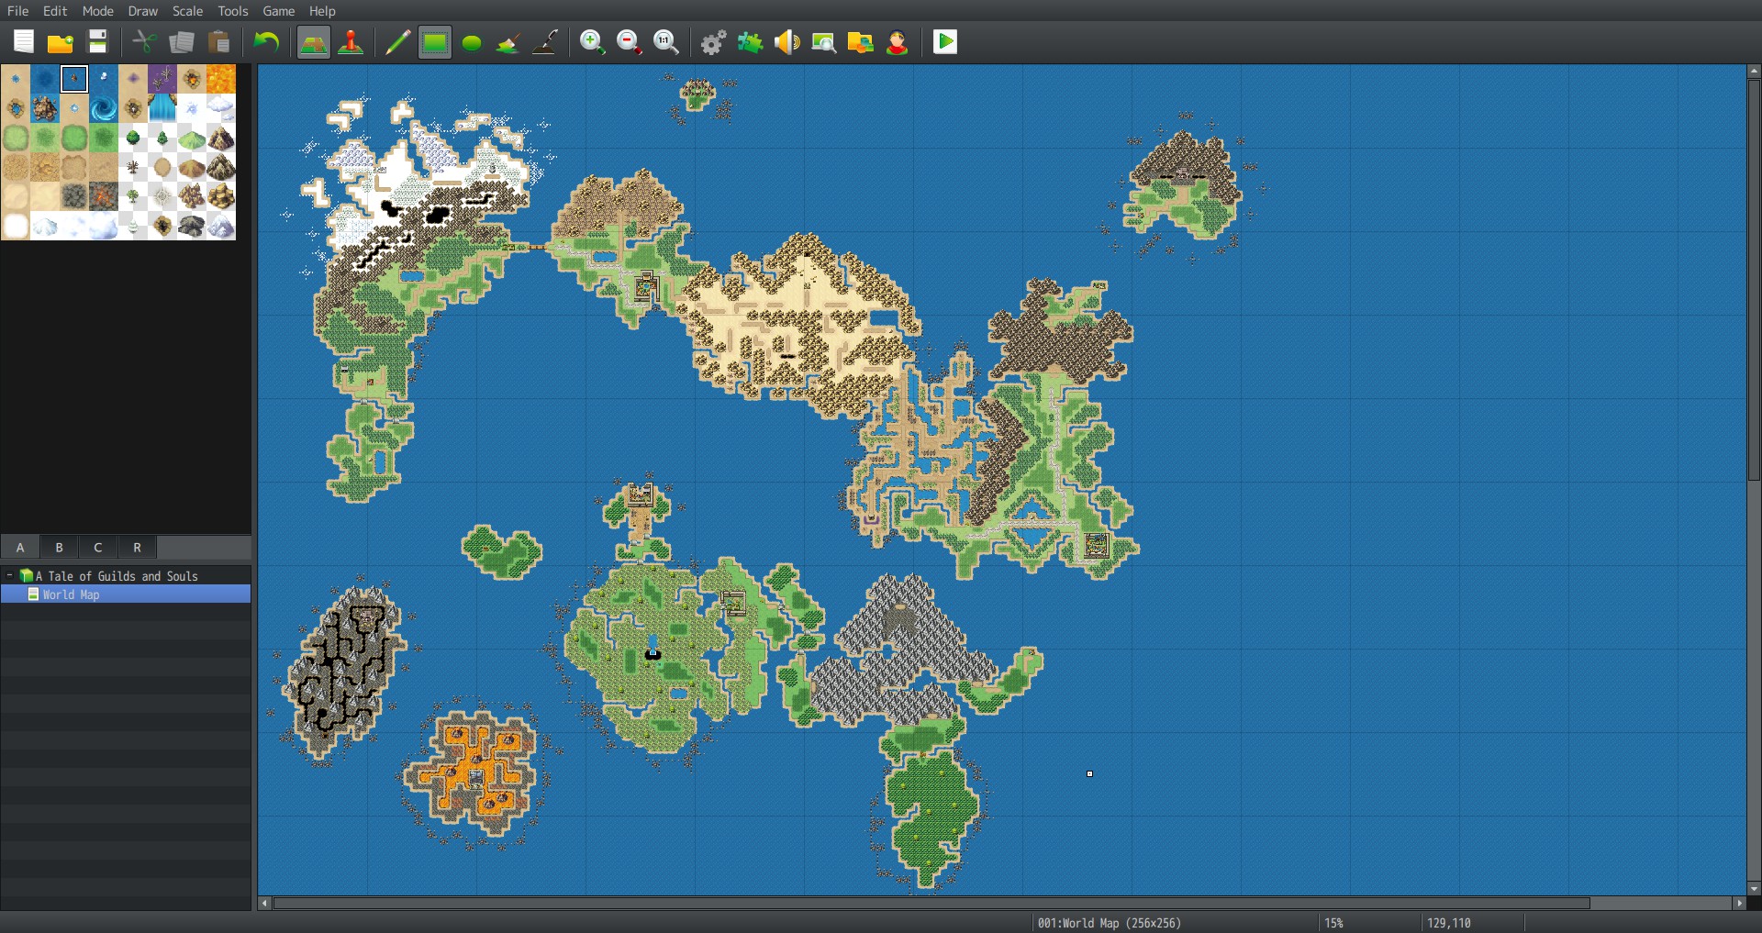Open the Scale menu
The image size is (1762, 933).
point(186,11)
